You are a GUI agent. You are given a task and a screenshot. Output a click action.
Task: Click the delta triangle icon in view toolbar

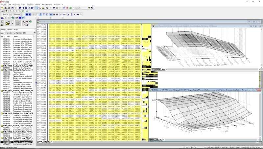71,15
